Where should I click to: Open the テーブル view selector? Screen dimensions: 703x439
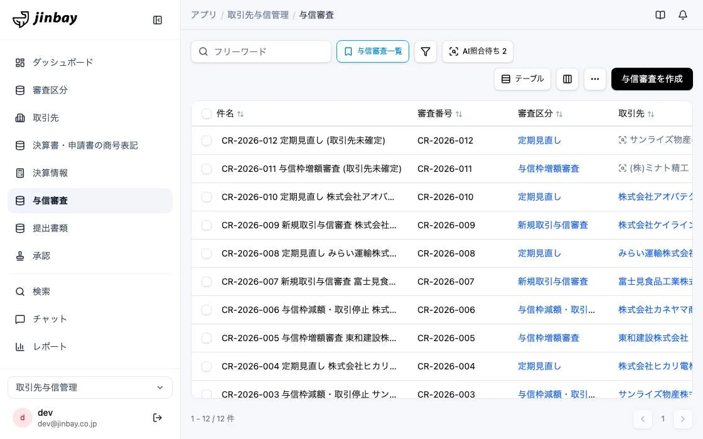coord(522,79)
